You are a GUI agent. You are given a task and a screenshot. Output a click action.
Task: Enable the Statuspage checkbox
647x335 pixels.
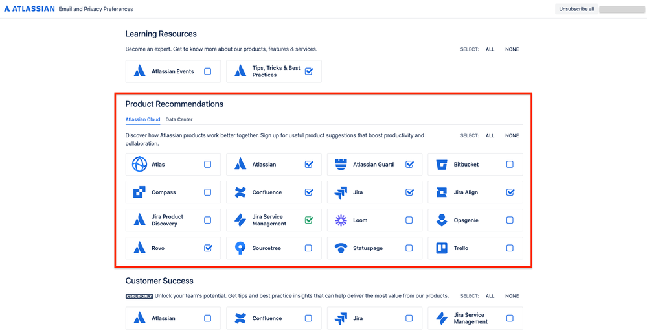pos(409,248)
